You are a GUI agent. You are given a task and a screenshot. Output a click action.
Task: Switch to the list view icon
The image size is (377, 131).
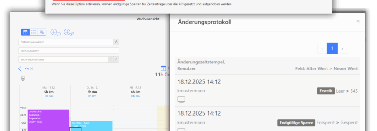(34, 32)
